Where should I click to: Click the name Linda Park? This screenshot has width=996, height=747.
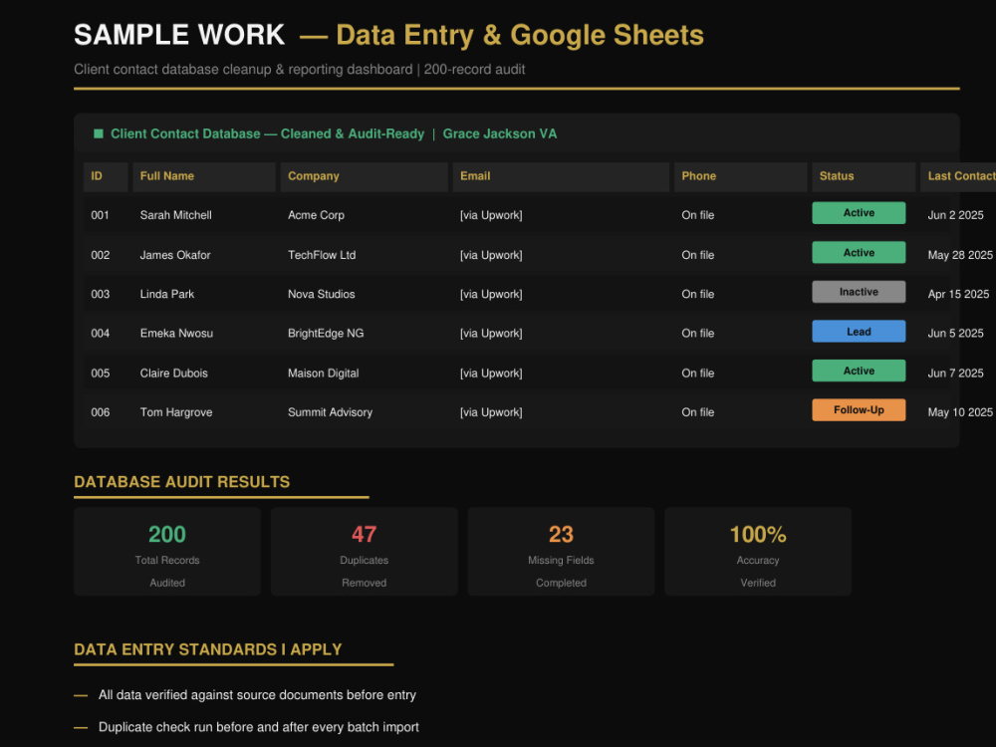(167, 294)
